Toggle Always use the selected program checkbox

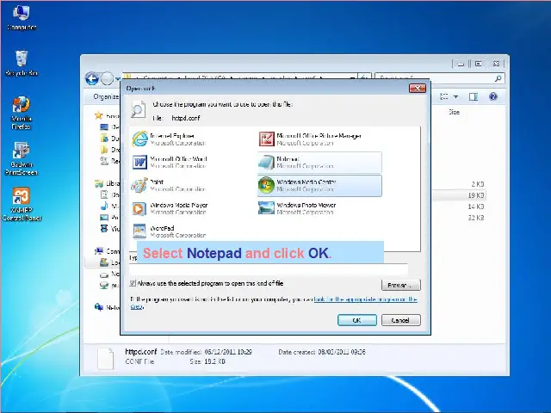133,283
